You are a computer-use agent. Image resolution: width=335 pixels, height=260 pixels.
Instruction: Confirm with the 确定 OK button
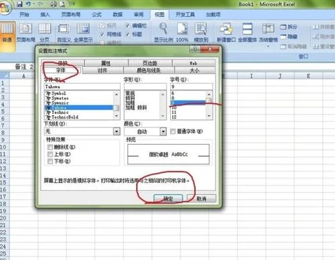168,198
